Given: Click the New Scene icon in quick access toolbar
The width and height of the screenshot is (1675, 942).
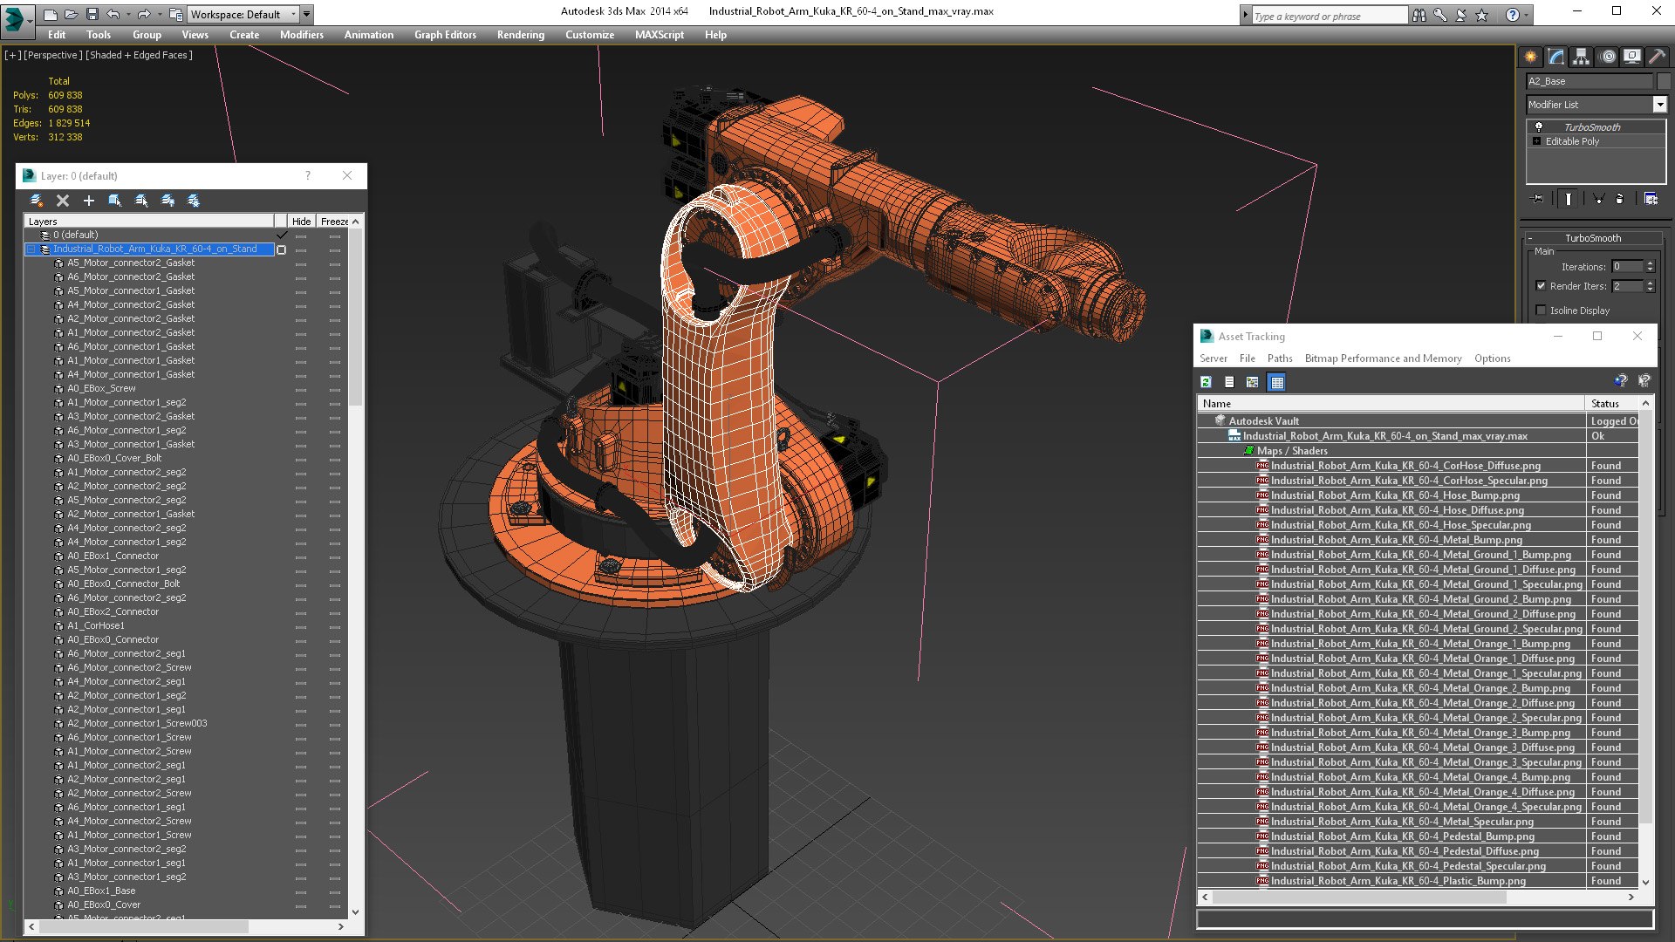Looking at the screenshot, I should point(51,14).
